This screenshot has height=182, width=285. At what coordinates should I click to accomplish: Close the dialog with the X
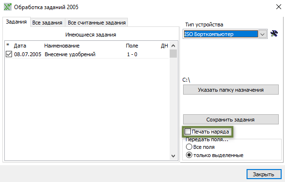pos(278,7)
